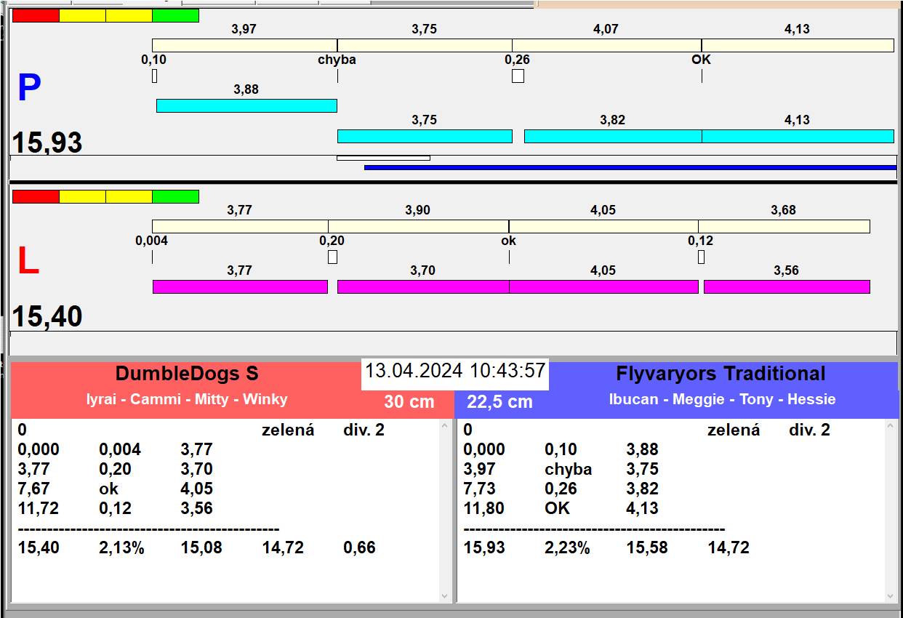This screenshot has height=618, width=903.
Task: Click the chyba entry in Flyvaryors list
Action: (x=568, y=469)
